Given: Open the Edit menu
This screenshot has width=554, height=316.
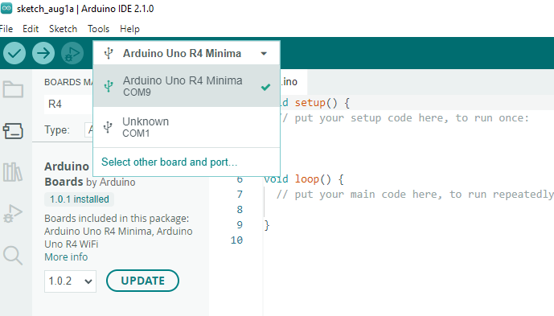Looking at the screenshot, I should pyautogui.click(x=31, y=29).
